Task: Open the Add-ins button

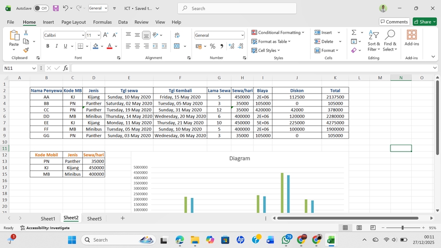Action: 412,38
